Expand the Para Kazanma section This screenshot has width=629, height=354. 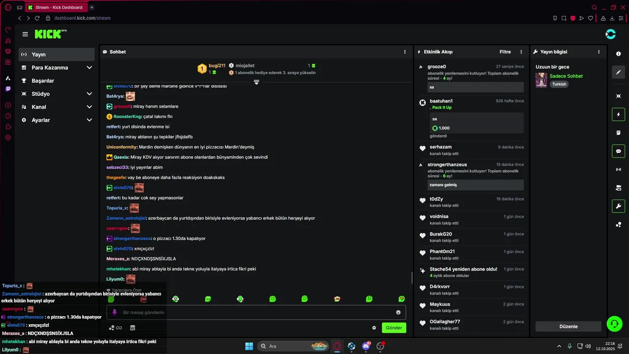[x=57, y=67]
